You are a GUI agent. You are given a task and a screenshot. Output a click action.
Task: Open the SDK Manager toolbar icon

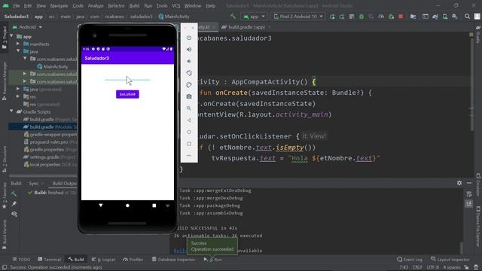pos(455,17)
